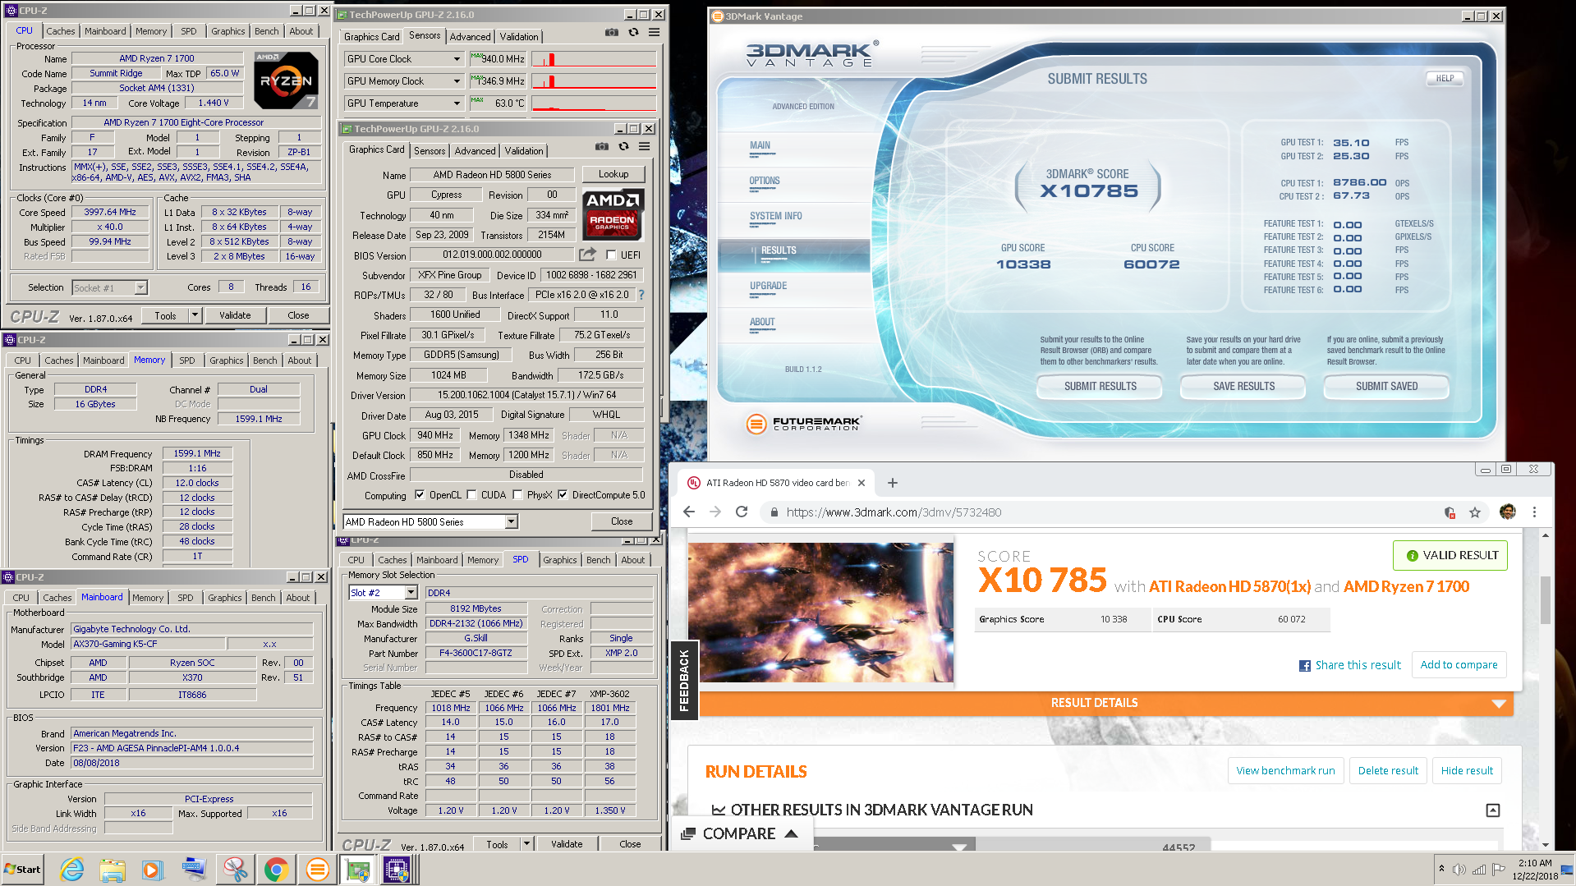Click space battle benchmark thumbnail image
The height and width of the screenshot is (886, 1576).
(820, 613)
